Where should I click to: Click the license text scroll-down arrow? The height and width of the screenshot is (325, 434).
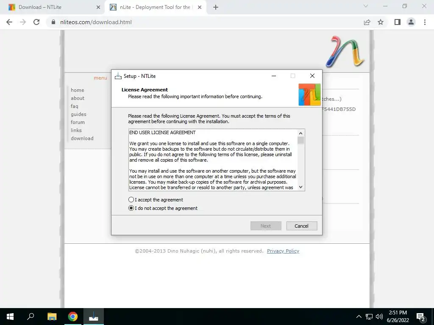click(301, 187)
